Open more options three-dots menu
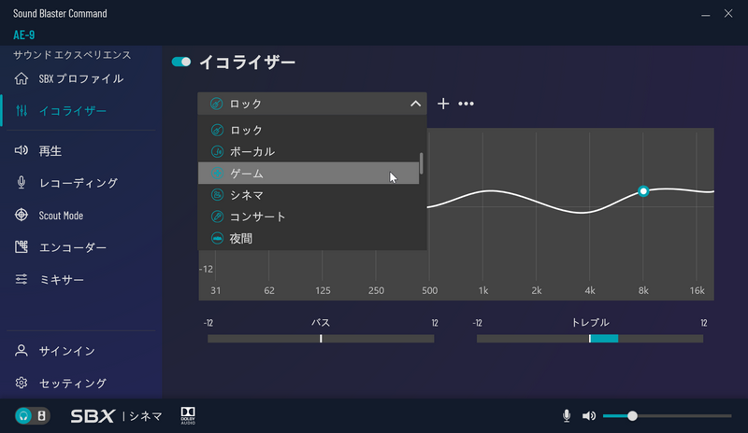Viewport: 748px width, 433px height. [466, 104]
